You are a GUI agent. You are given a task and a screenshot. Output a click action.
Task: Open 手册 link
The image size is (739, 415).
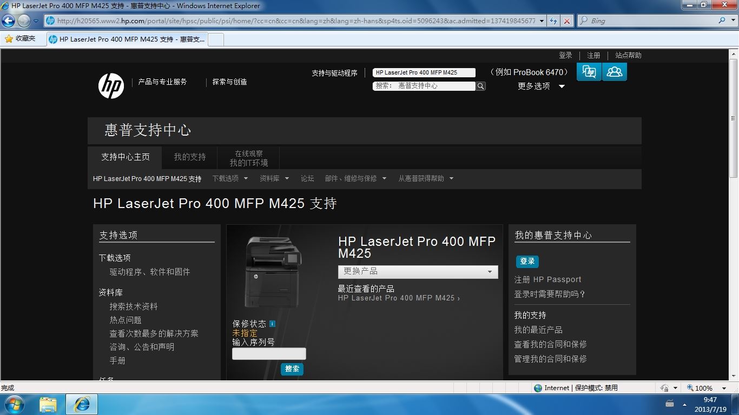tap(117, 360)
